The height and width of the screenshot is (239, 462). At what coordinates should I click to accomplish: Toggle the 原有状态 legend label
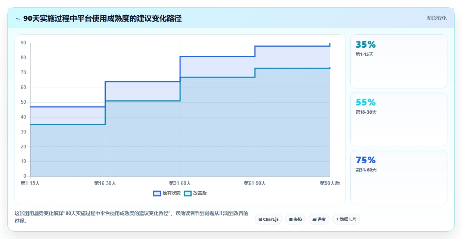(171, 193)
